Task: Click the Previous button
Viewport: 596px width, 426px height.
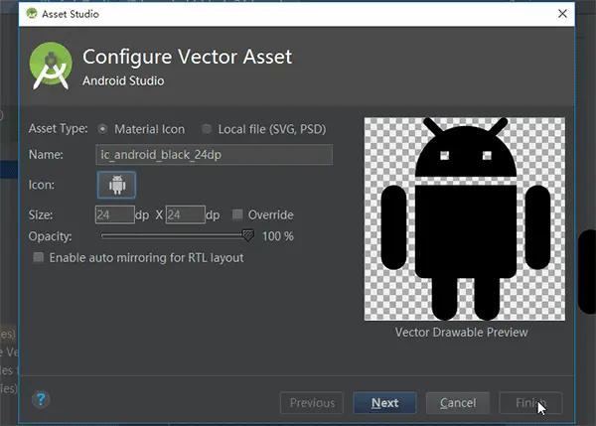Action: pos(312,403)
